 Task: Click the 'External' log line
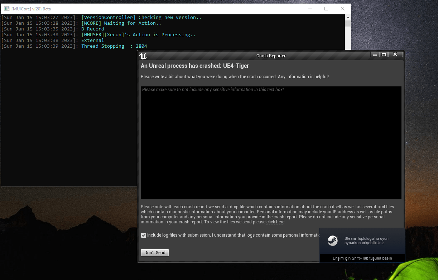[x=93, y=41]
